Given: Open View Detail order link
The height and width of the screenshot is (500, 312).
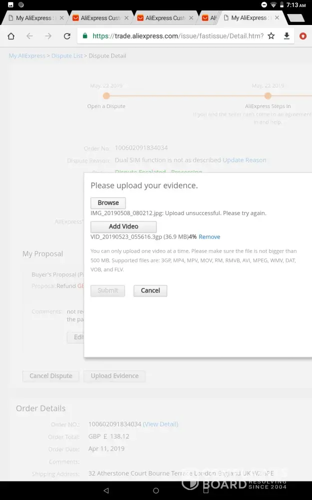Looking at the screenshot, I should tap(160, 424).
